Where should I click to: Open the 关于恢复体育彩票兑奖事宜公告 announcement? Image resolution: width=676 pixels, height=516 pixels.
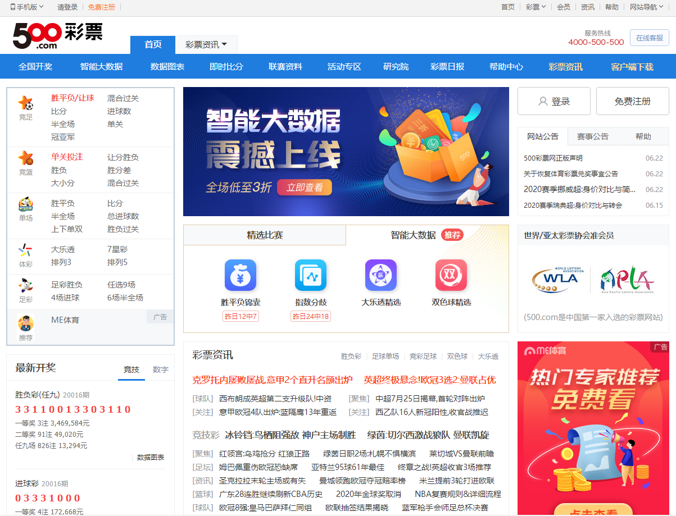(x=571, y=174)
